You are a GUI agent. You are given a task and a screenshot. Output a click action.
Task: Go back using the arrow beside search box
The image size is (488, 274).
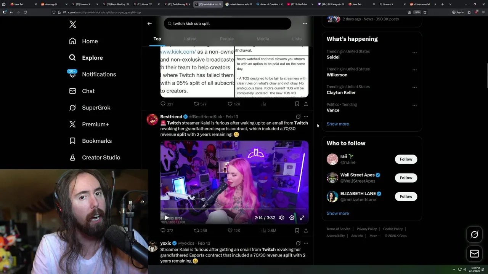(149, 24)
